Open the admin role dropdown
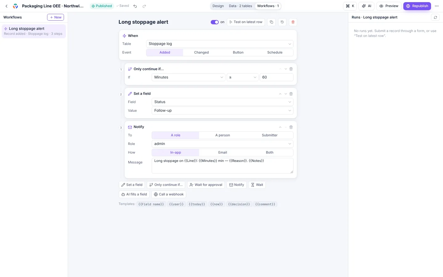 (x=222, y=144)
